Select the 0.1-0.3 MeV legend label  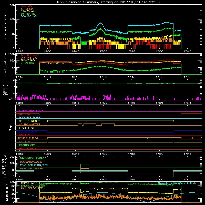(x=29, y=55)
